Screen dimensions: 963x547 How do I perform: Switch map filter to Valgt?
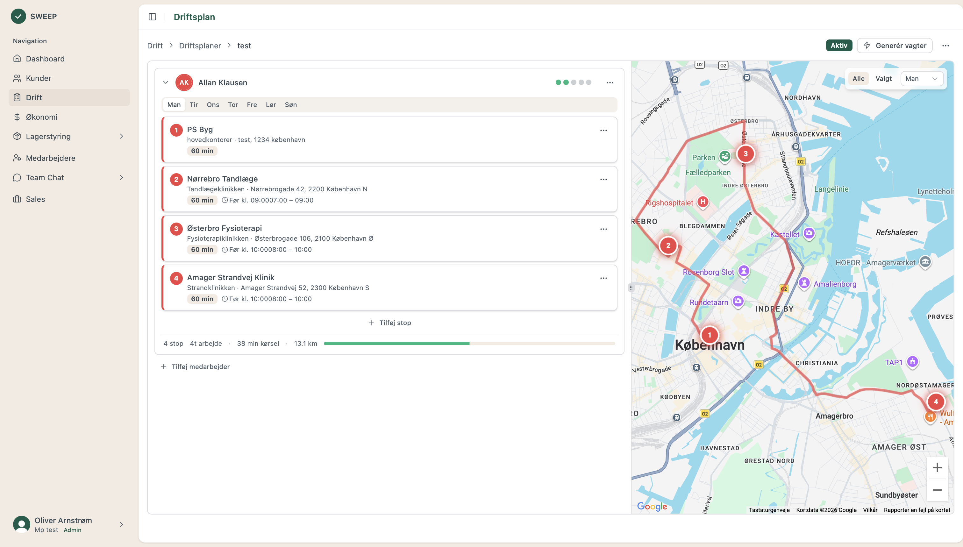883,79
